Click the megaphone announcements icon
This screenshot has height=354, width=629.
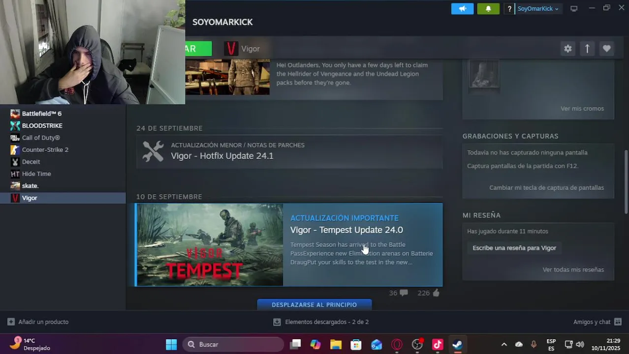(x=462, y=9)
